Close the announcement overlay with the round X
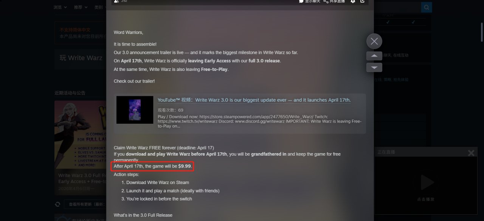 coord(374,41)
